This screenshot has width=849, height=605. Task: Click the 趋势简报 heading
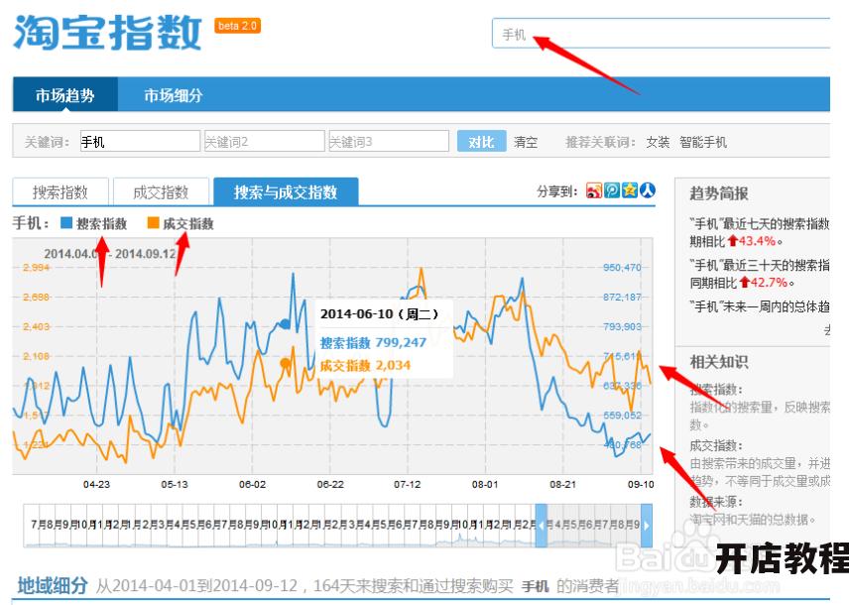click(718, 193)
